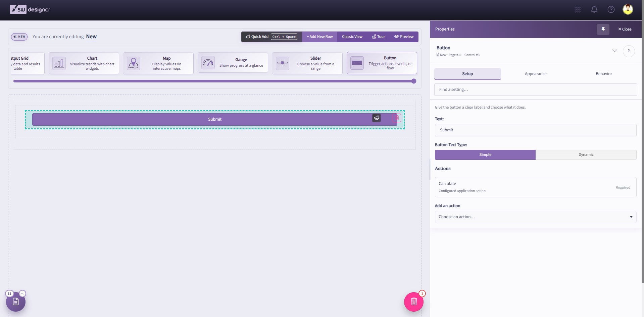Click the widget palette scroll slider handle
Image resolution: width=644 pixels, height=317 pixels.
[x=414, y=81]
